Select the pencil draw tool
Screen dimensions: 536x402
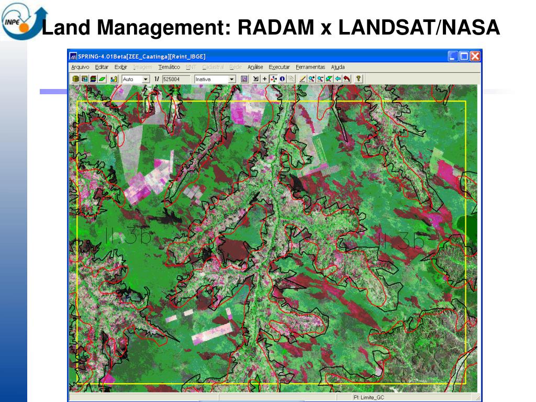(x=303, y=79)
